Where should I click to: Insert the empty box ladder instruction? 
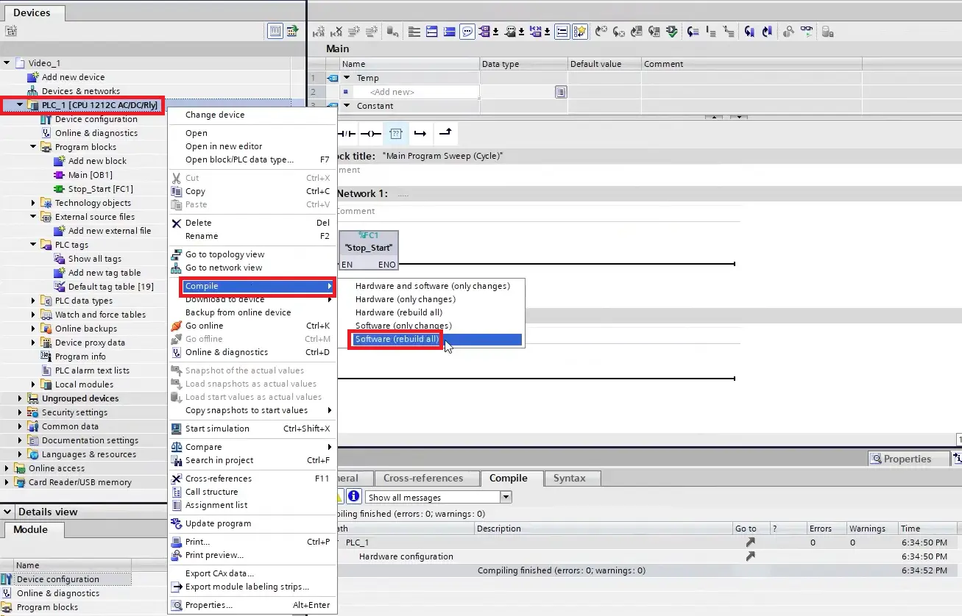(x=397, y=133)
